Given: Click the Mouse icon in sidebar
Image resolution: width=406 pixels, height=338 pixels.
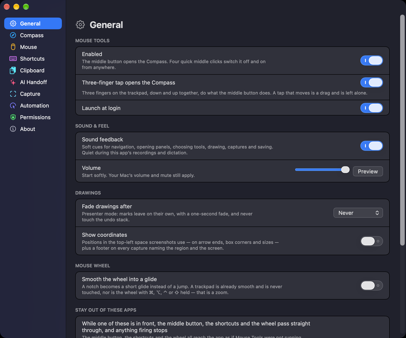Looking at the screenshot, I should pos(13,47).
